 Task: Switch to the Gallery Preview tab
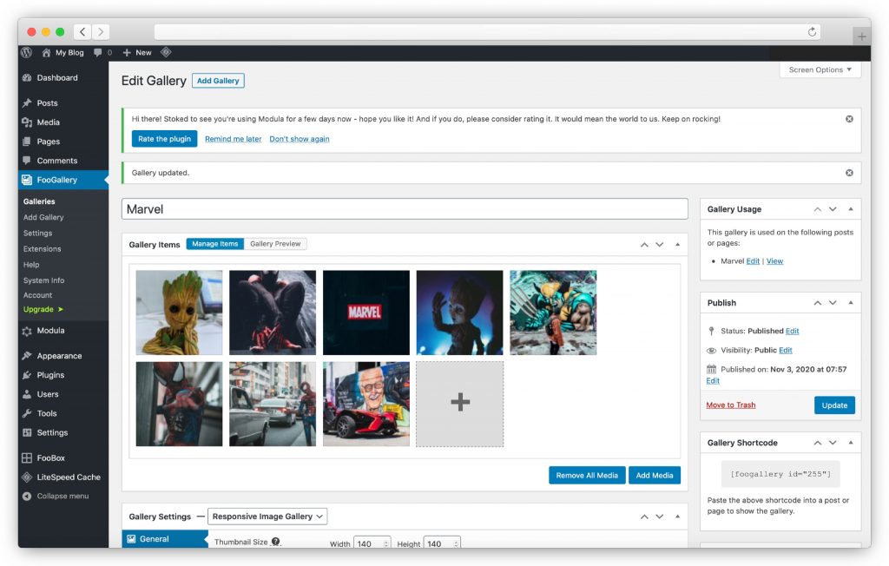[x=277, y=244]
